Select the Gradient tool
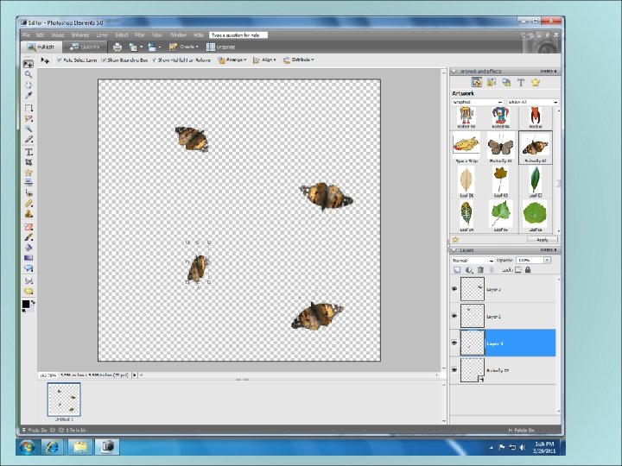 [x=29, y=257]
